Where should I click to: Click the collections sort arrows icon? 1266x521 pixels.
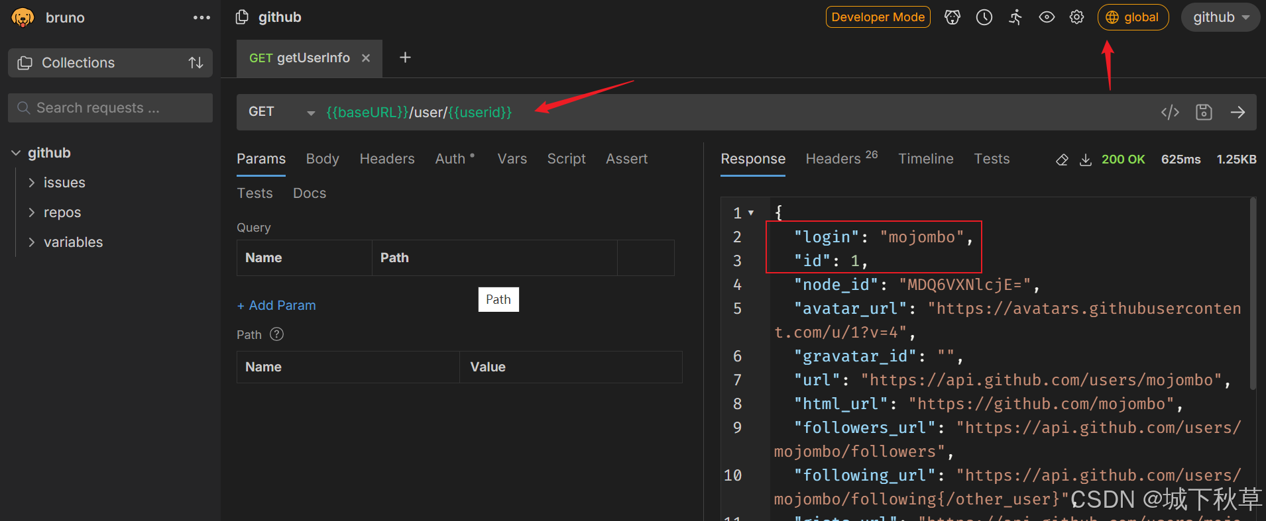click(196, 63)
